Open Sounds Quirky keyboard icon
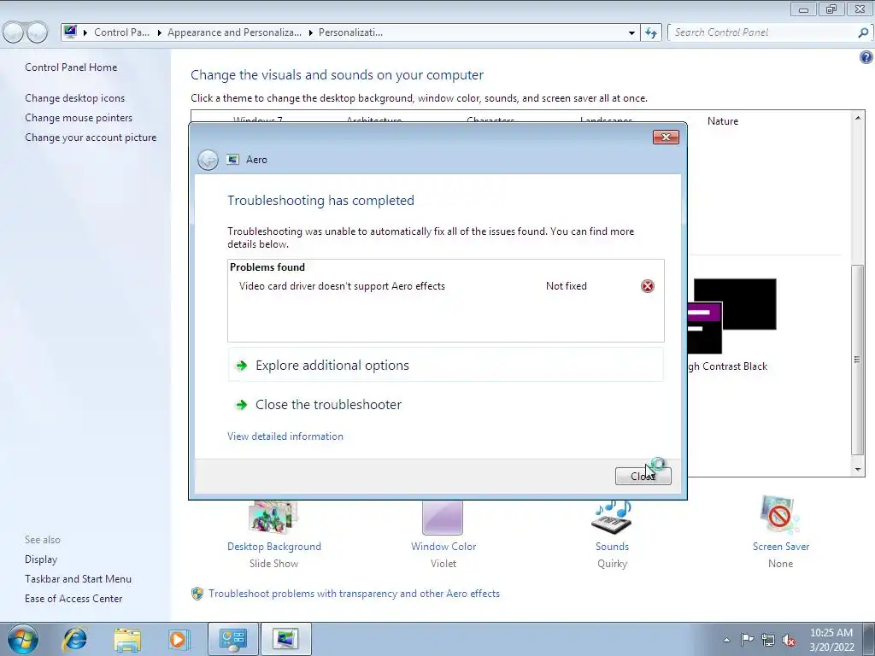Image resolution: width=875 pixels, height=656 pixels. pos(612,517)
